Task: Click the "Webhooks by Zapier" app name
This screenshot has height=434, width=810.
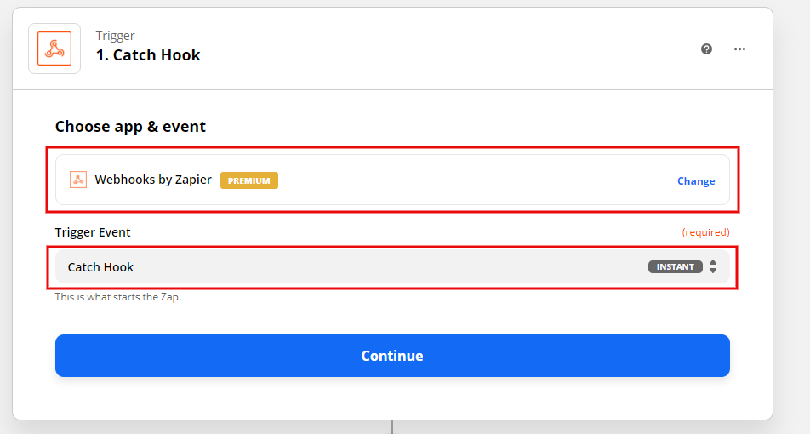Action: click(153, 180)
